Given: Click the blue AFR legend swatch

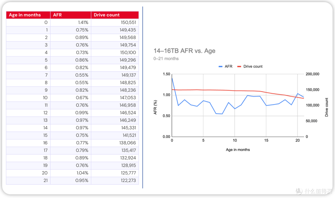Looking at the screenshot, I should 221,66.
